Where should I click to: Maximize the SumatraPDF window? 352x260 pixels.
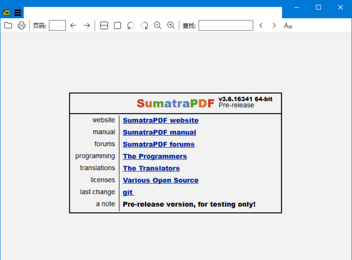(x=318, y=7)
